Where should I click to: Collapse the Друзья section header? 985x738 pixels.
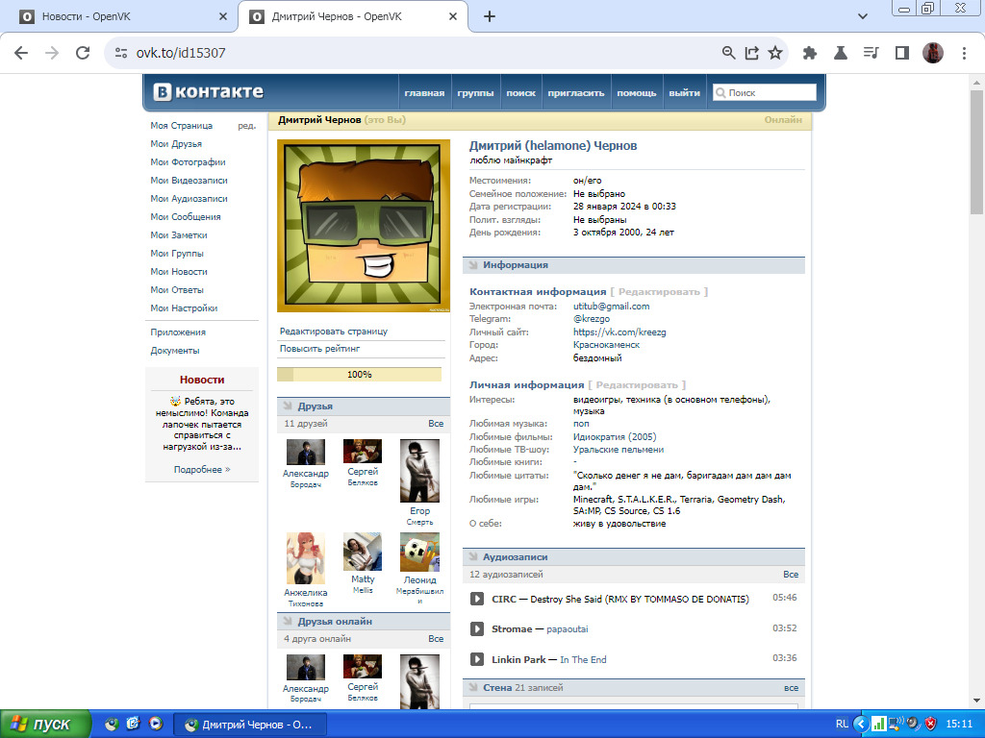(315, 406)
